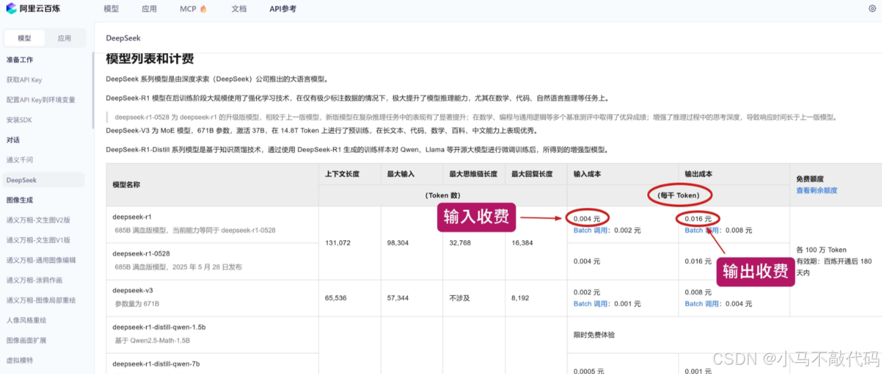Click the 参数量为 671B description
Screen dimensions: 882x374
(137, 304)
